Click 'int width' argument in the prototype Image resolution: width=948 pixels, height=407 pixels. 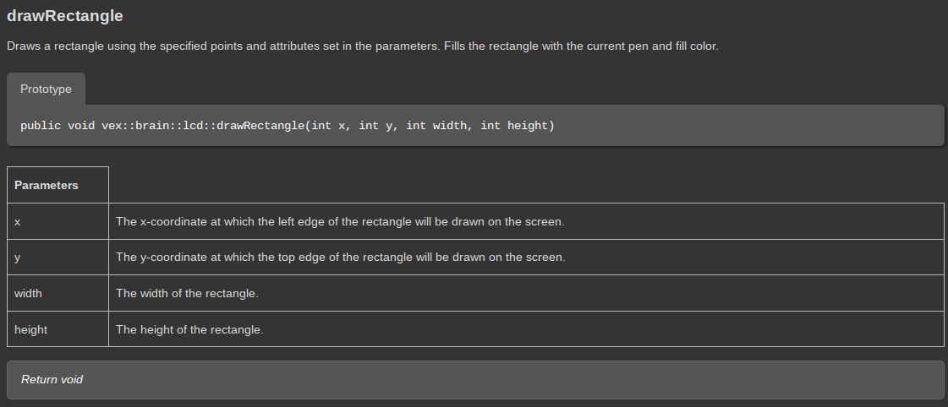coord(439,126)
